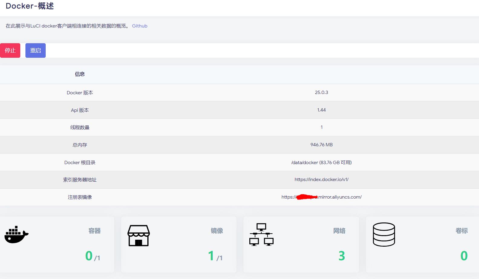Click the Api value 1.44
Screen dimensions: 479x279
(x=321, y=110)
